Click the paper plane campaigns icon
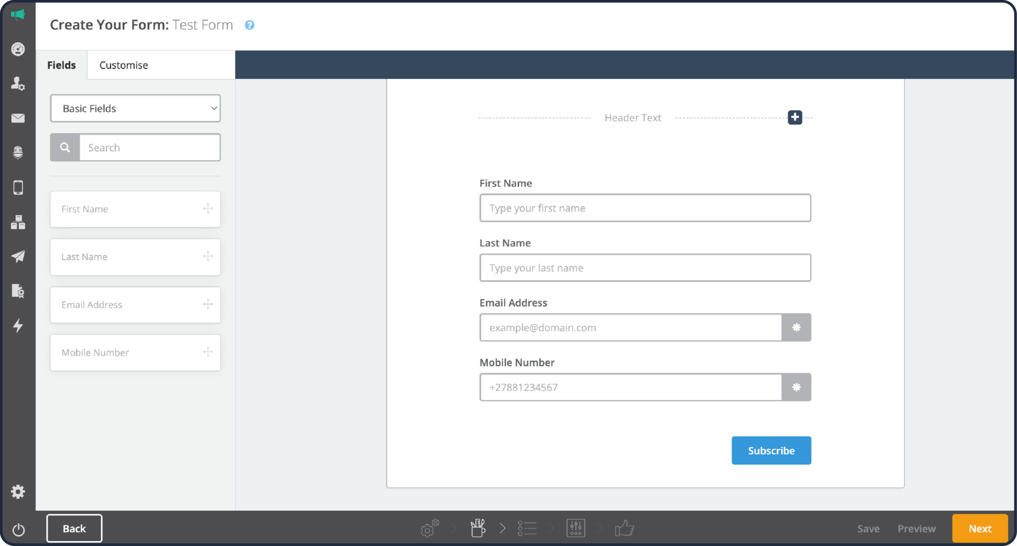This screenshot has width=1017, height=546. pos(17,257)
